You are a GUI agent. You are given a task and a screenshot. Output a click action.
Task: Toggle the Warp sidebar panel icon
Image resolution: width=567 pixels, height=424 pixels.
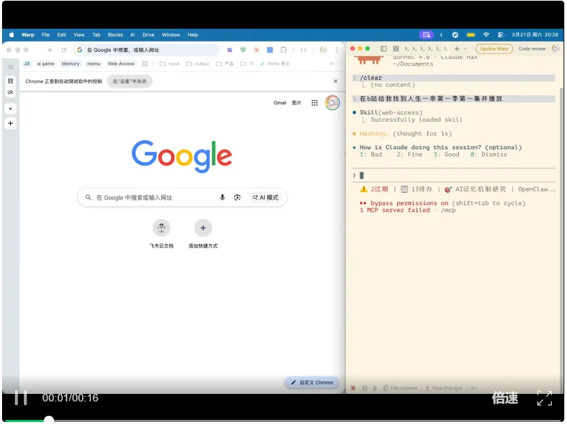(383, 49)
